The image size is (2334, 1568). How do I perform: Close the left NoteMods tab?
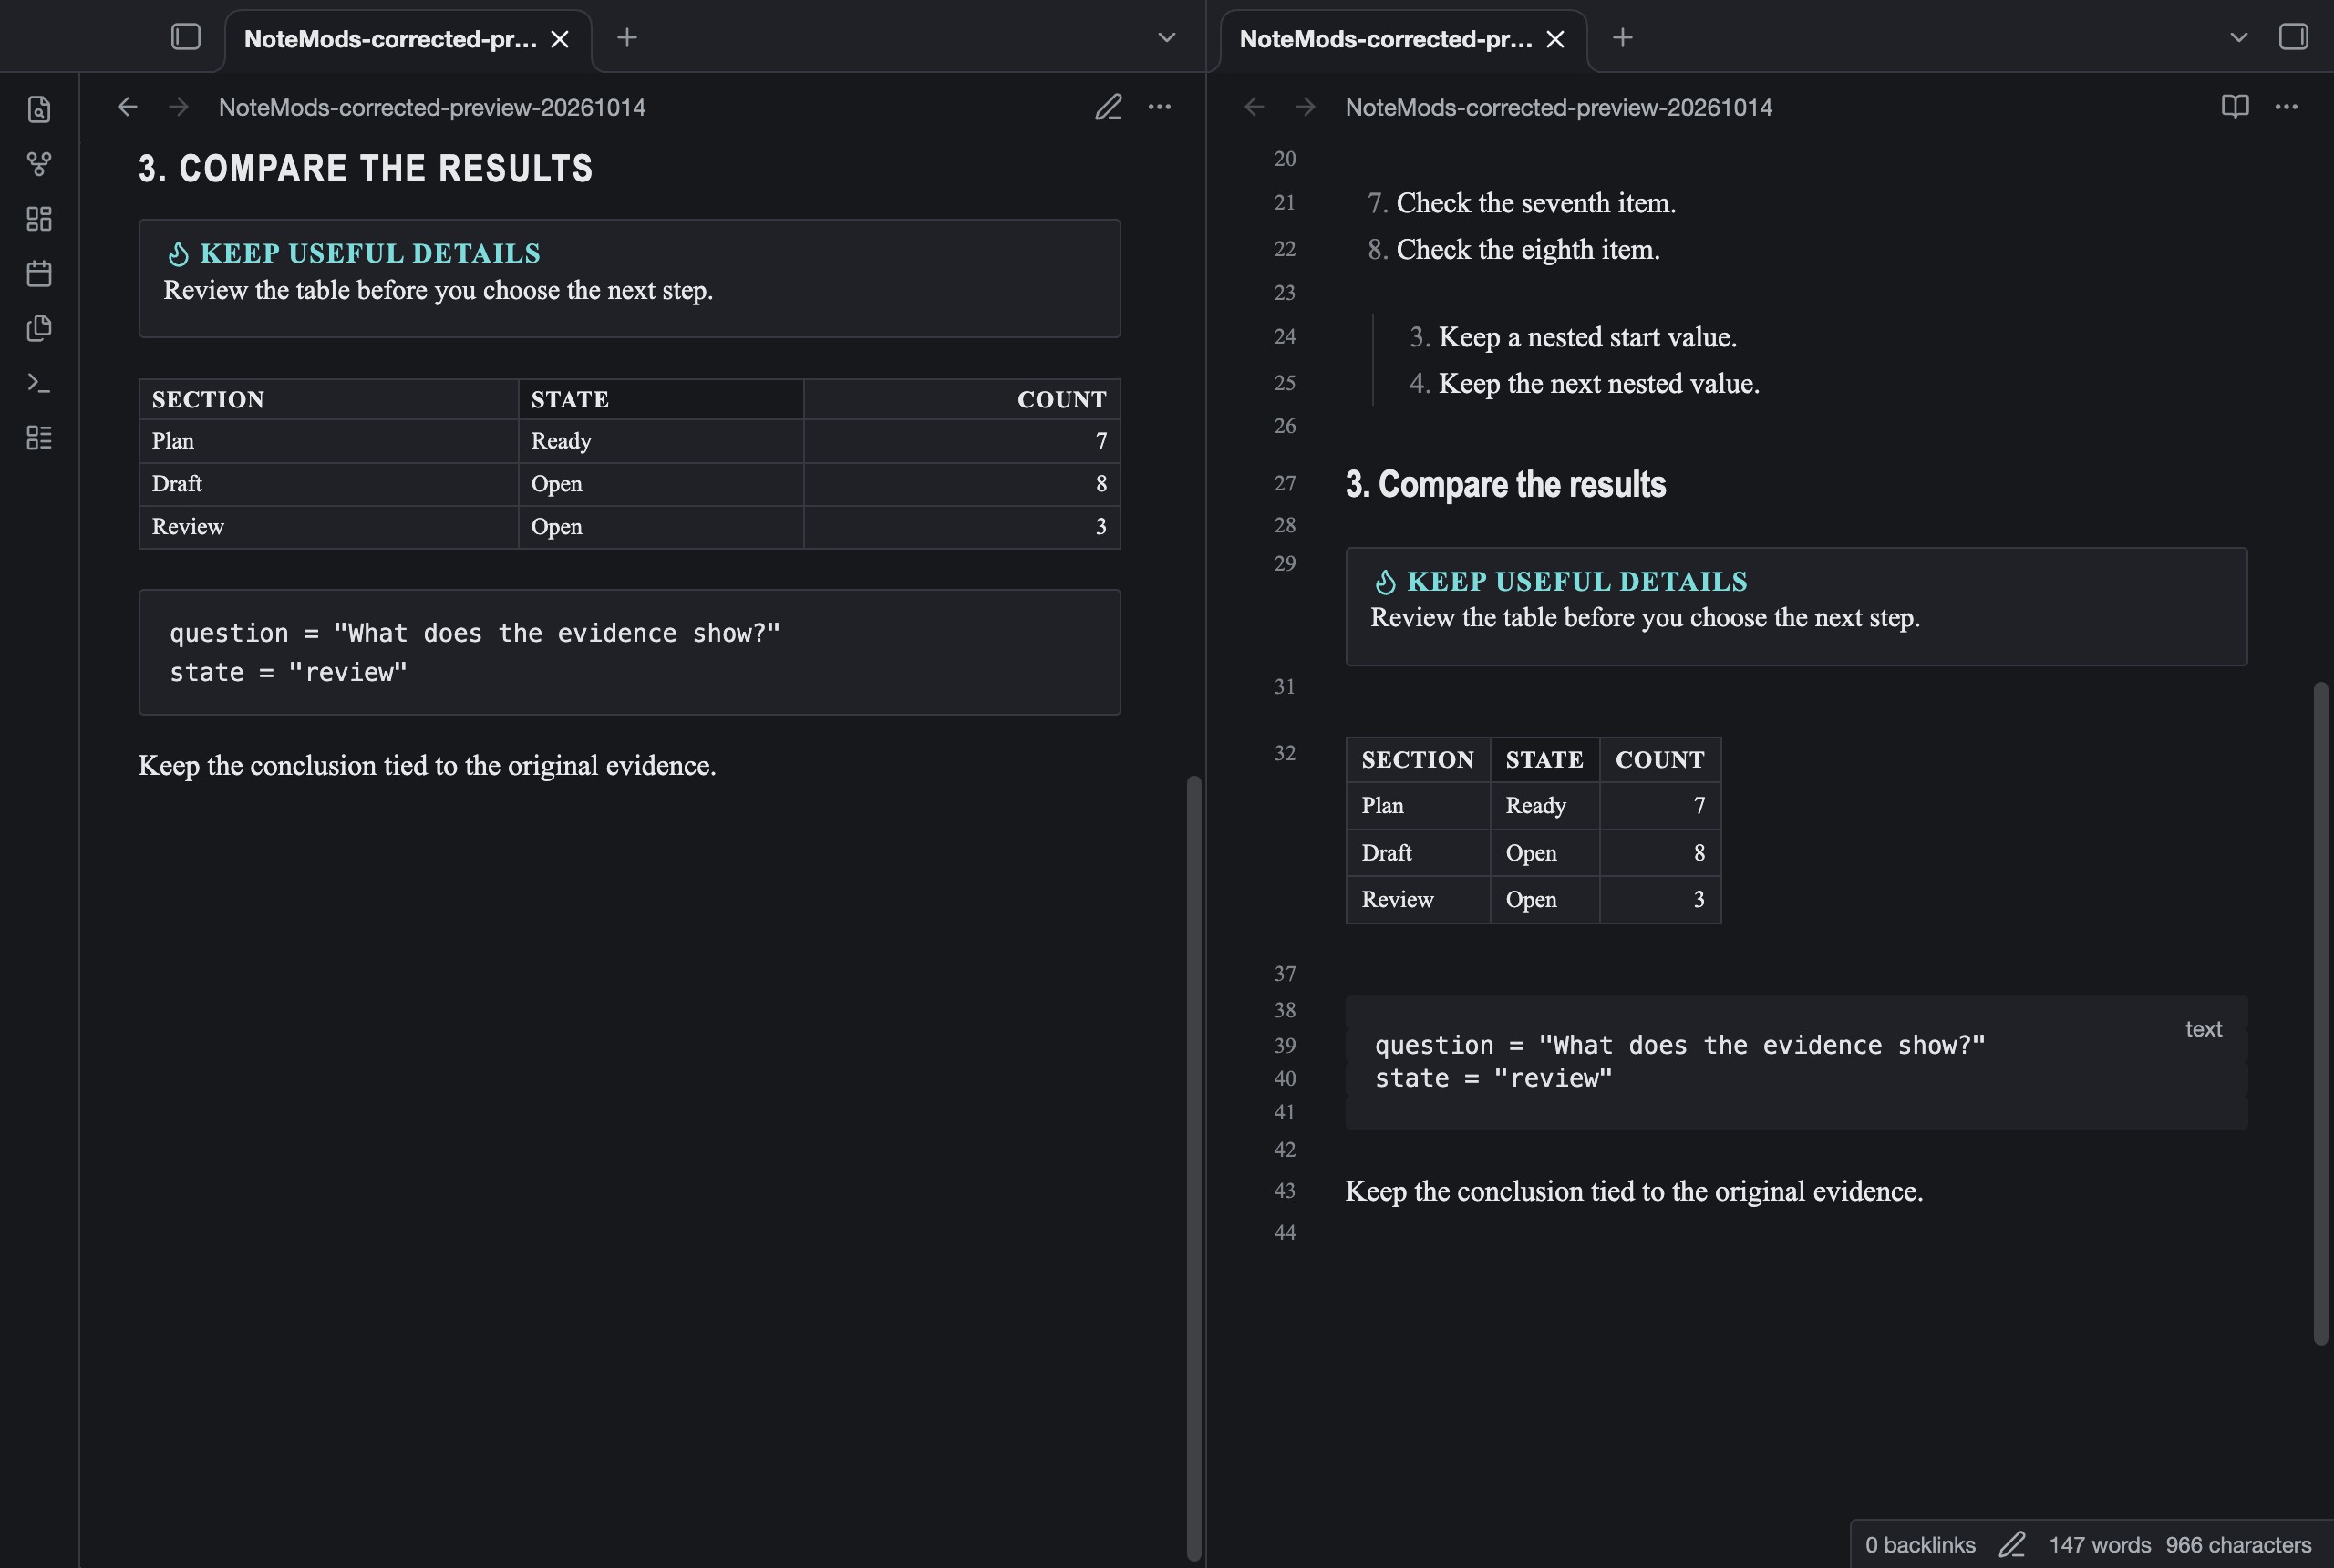click(560, 39)
